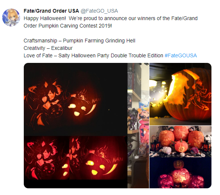Click the red-lit NANI pumpkin image
Image resolution: width=220 pixels, height=195 pixels.
(x=98, y=158)
